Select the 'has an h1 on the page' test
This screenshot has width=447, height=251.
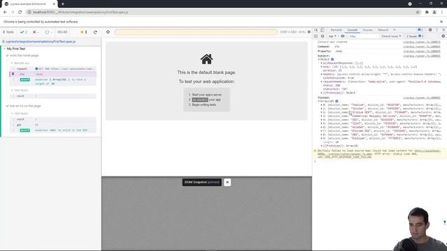point(25,106)
